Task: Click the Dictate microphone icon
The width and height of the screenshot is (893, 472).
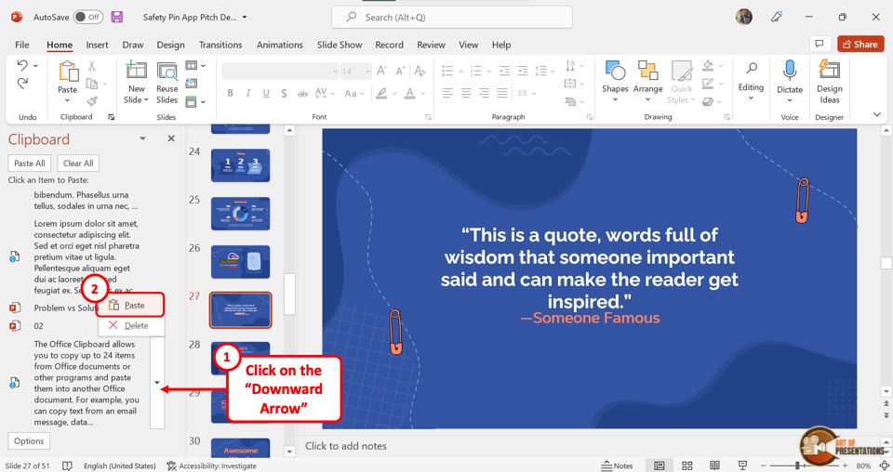Action: (x=790, y=71)
